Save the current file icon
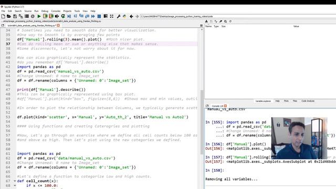336x189 pixels. click(x=15, y=16)
